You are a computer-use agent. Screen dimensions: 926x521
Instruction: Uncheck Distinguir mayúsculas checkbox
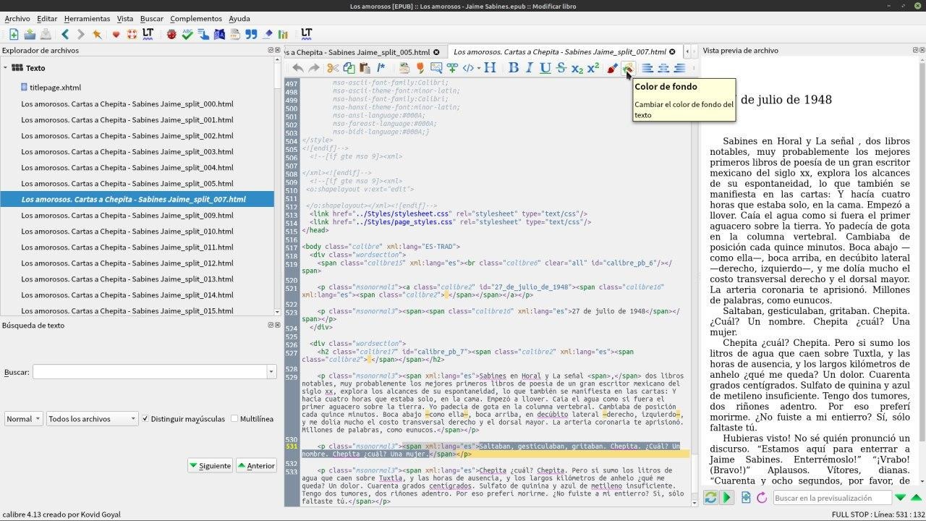point(145,419)
